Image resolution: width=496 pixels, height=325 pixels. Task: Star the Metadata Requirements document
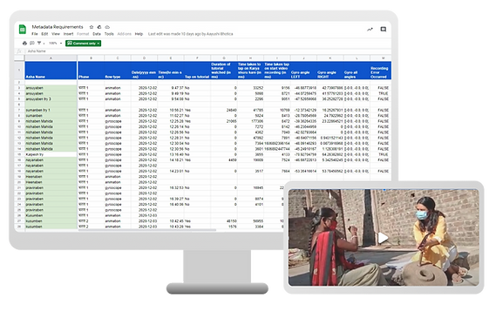(x=92, y=27)
